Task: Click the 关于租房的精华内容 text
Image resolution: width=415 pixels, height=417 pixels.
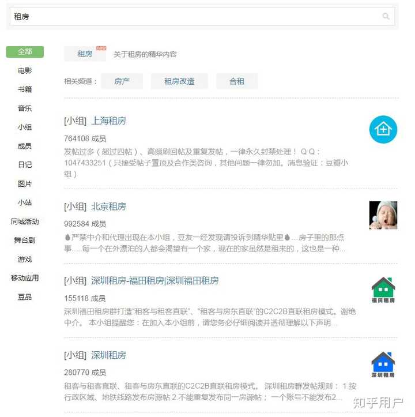Action: point(145,55)
